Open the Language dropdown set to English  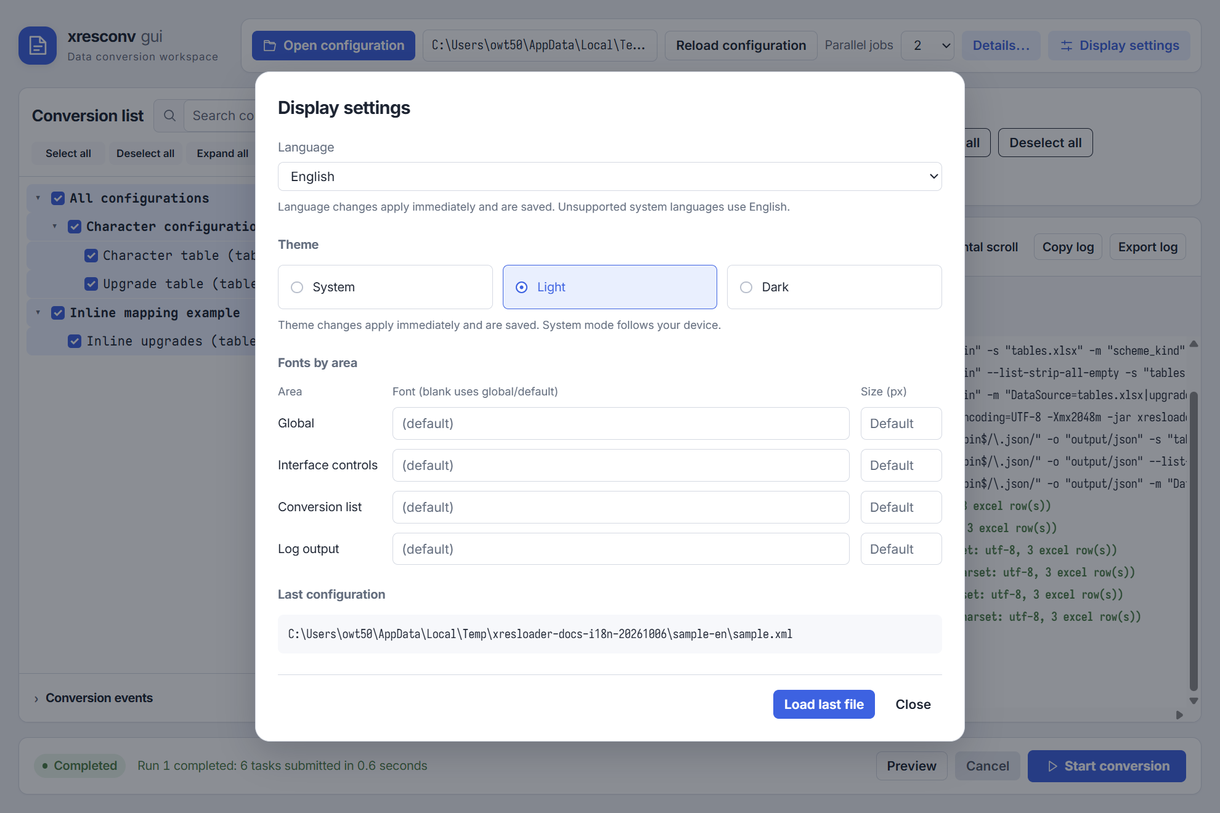(609, 177)
